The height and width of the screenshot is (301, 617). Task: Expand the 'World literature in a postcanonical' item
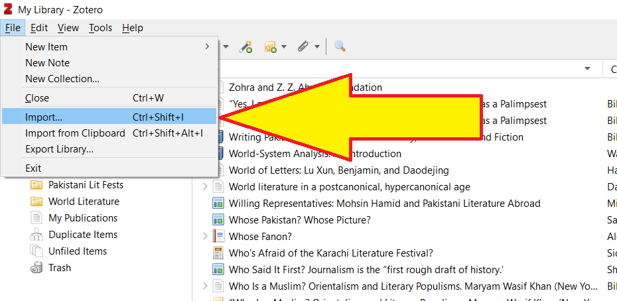[x=205, y=187]
